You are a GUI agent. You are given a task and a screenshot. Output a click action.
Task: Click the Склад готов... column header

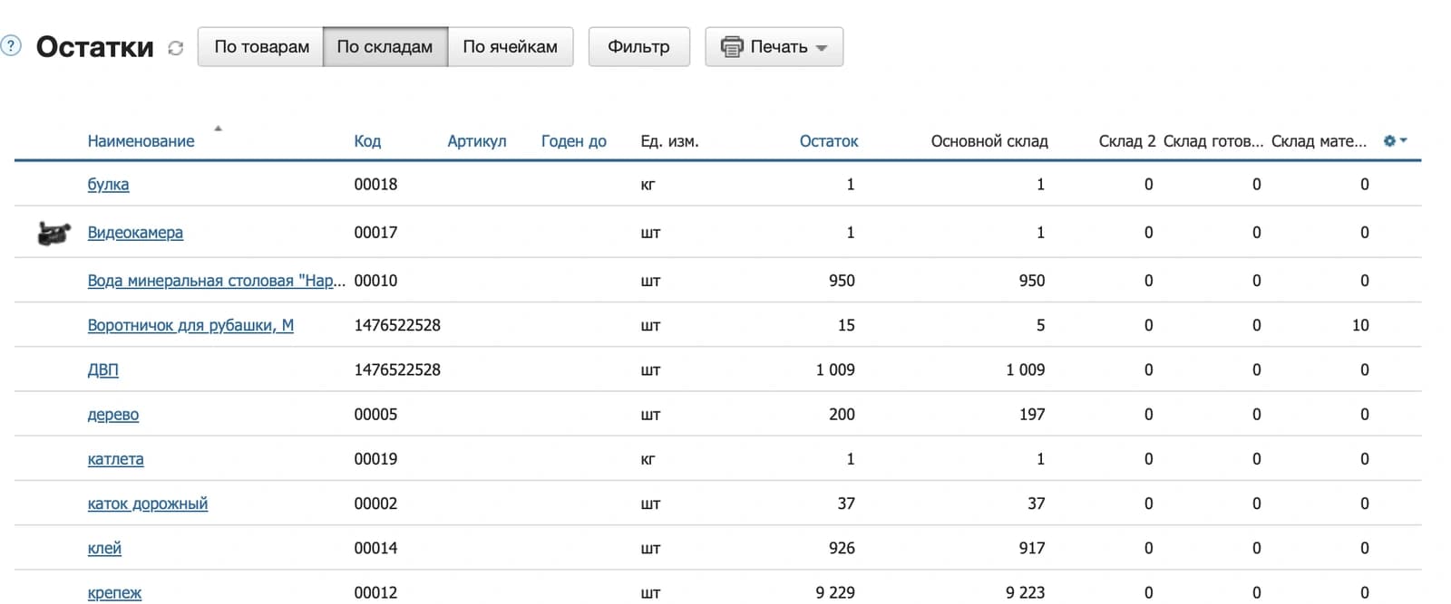1213,141
